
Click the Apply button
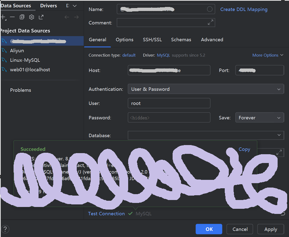coord(271,229)
